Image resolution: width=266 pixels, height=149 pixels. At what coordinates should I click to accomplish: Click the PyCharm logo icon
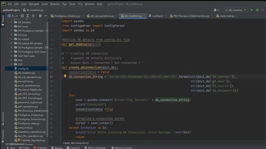pos(3,4)
